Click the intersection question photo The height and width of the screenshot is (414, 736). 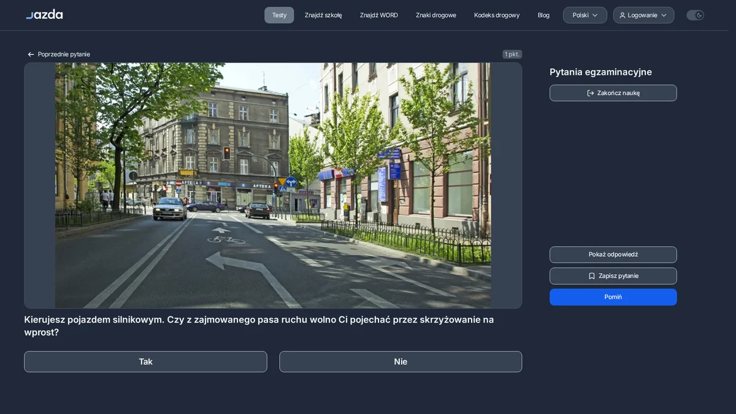pyautogui.click(x=273, y=185)
